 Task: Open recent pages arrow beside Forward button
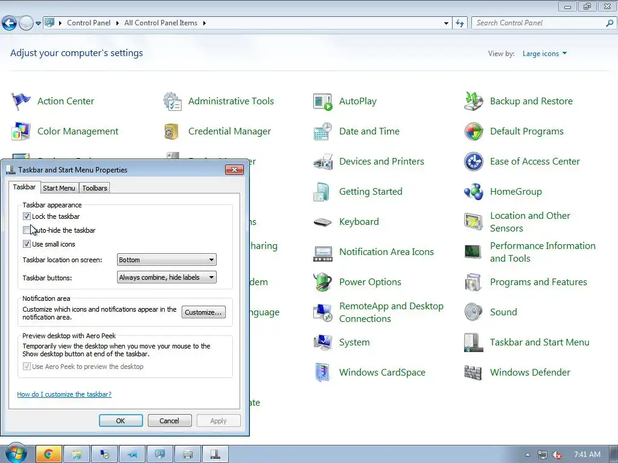pyautogui.click(x=38, y=24)
